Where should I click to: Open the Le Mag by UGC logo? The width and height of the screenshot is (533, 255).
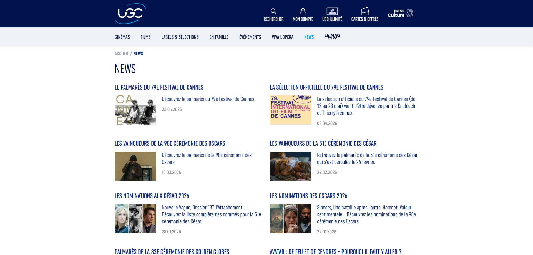[x=332, y=36]
